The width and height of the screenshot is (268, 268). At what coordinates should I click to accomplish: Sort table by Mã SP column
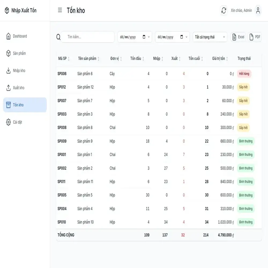coord(69,59)
